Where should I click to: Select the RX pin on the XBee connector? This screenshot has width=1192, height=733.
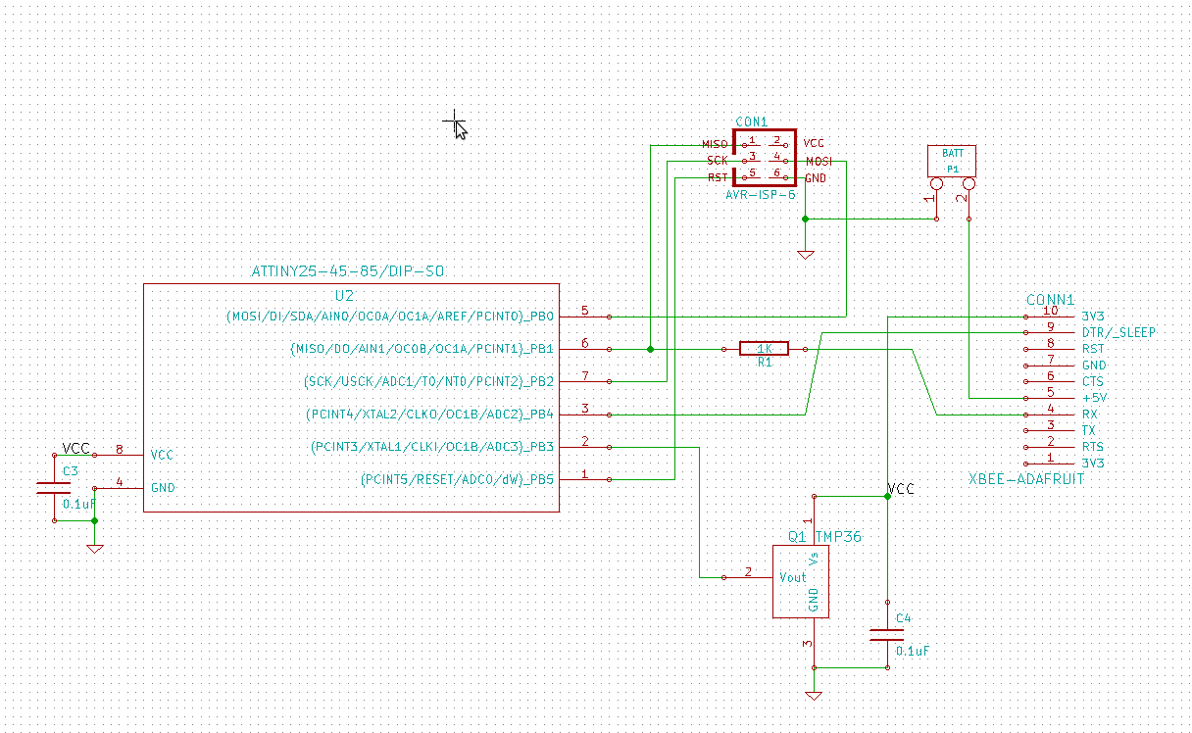[x=1090, y=415]
